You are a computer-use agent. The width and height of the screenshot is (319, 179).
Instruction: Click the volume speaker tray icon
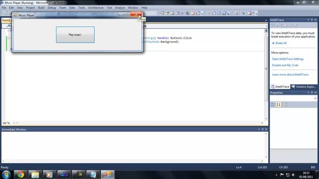[x=293, y=175]
